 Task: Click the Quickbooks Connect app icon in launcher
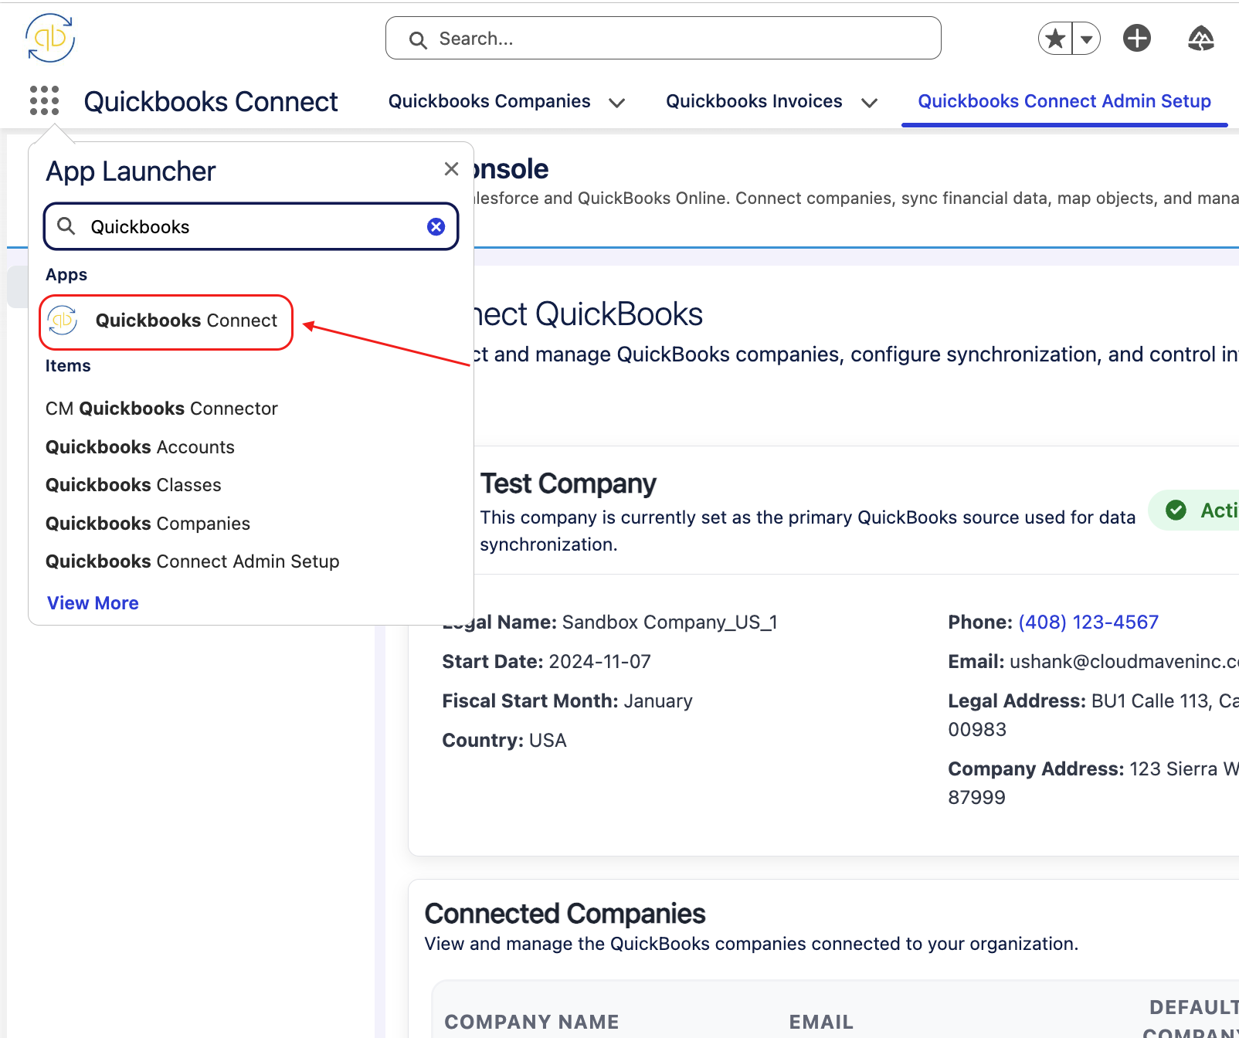63,320
